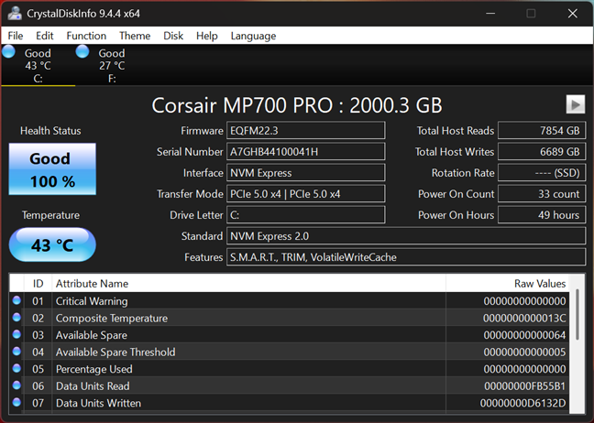Screen dimensions: 594x423
Task: Select the Percentage Used attribute name
Action: click(x=93, y=369)
